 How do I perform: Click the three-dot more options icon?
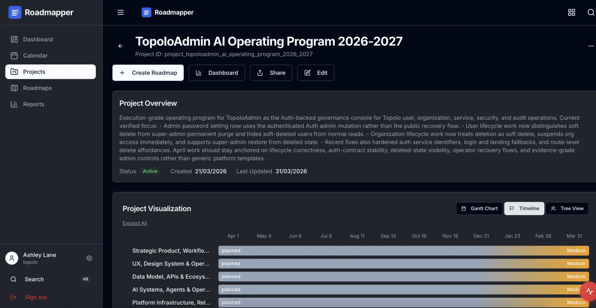[x=591, y=46]
